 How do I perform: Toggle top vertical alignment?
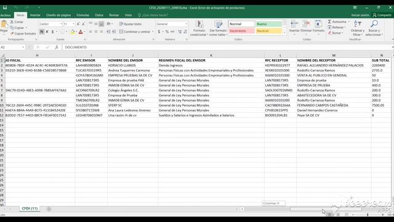90,24
